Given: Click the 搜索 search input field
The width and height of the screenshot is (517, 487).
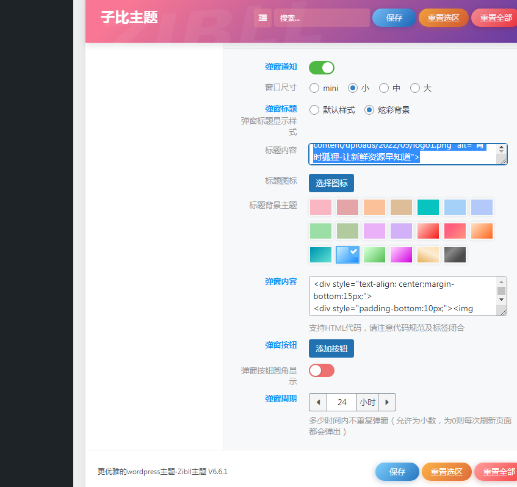Looking at the screenshot, I should coord(322,18).
